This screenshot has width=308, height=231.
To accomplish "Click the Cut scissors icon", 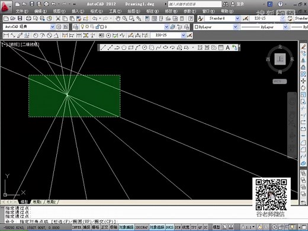I will 58,19.
